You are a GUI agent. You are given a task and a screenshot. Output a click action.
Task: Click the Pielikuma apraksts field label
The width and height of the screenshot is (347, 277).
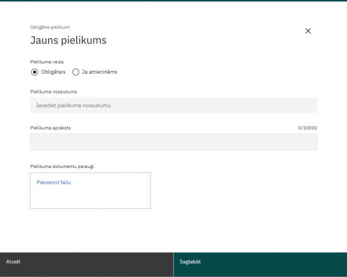(50, 128)
